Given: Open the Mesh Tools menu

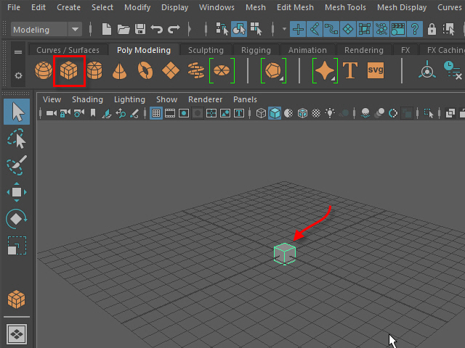Looking at the screenshot, I should [345, 7].
